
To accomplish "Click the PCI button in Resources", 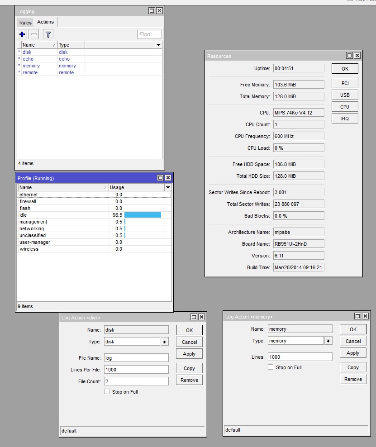I will (x=345, y=83).
